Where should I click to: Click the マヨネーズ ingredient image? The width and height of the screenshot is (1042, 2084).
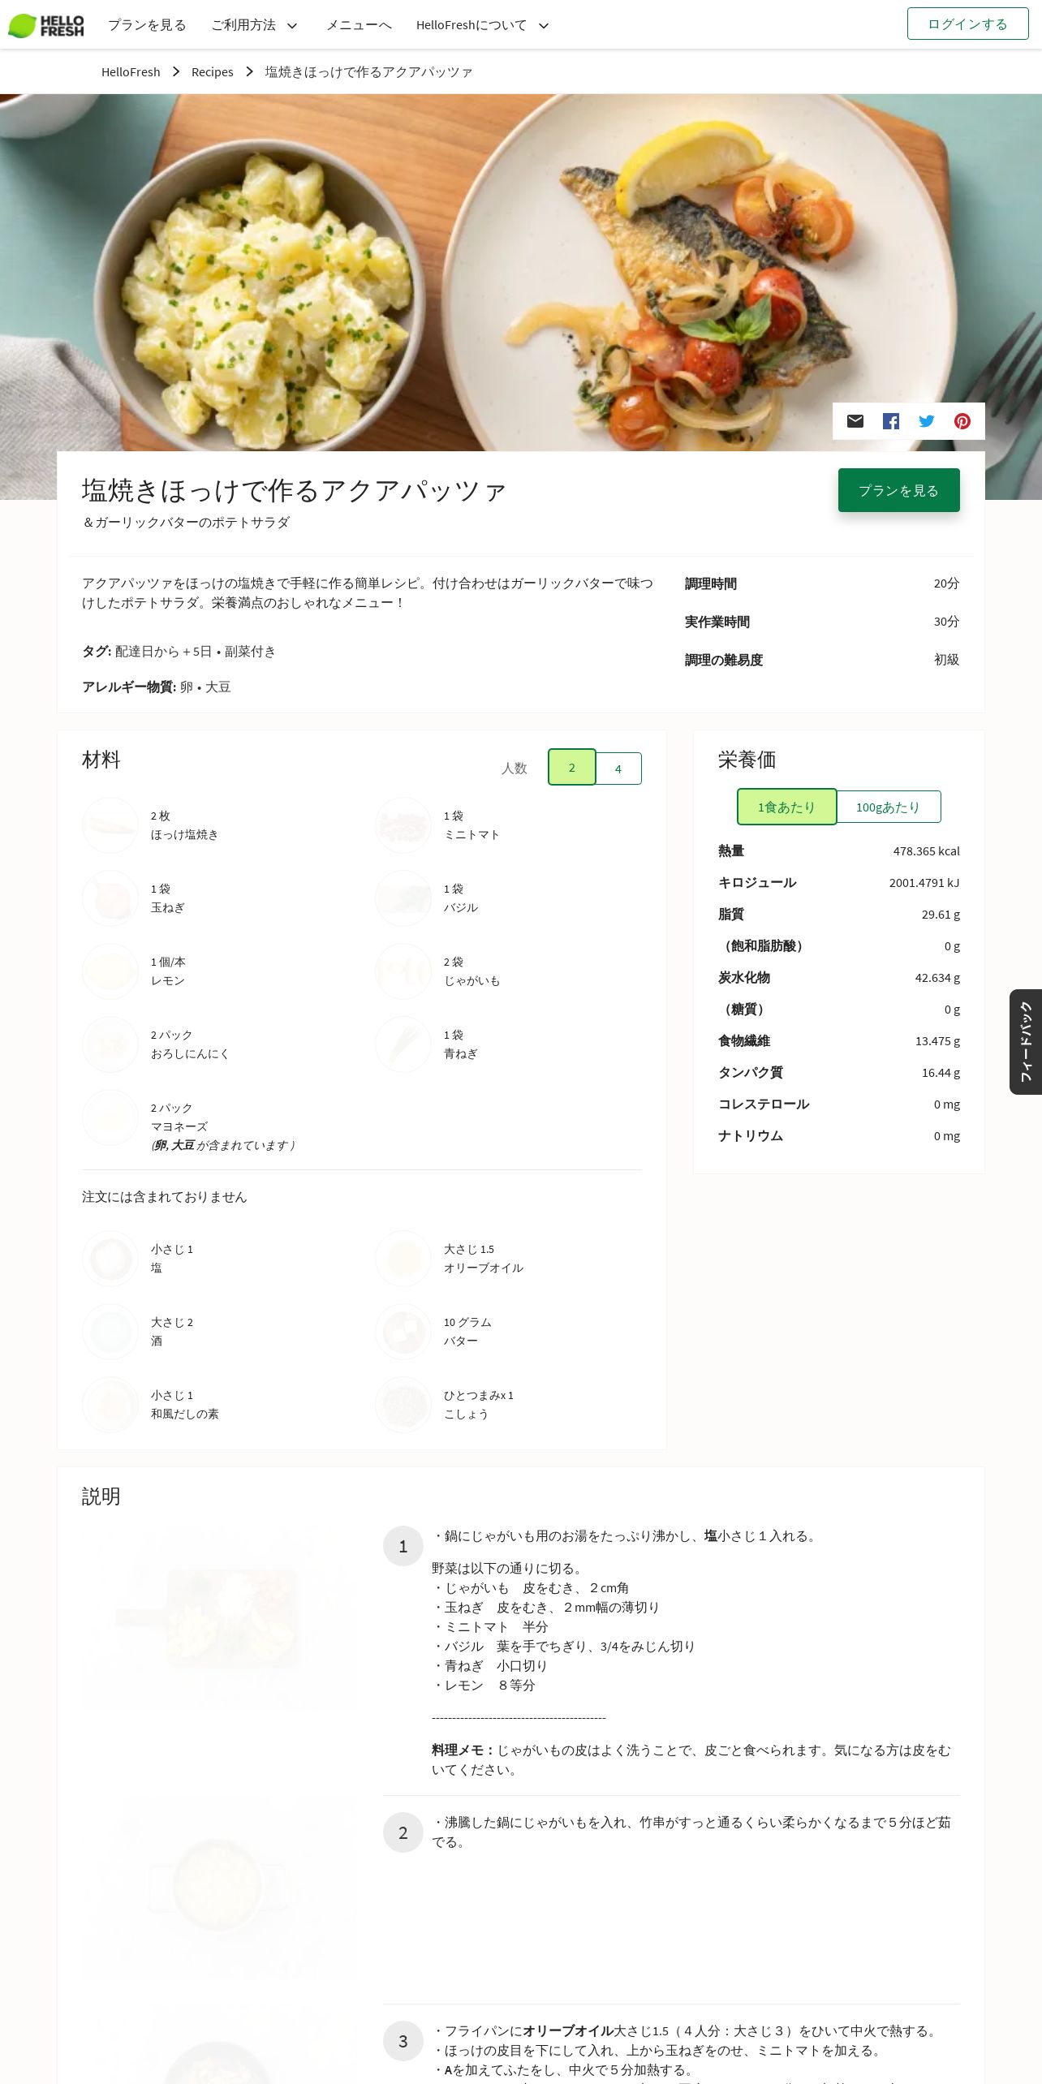coord(110,1117)
